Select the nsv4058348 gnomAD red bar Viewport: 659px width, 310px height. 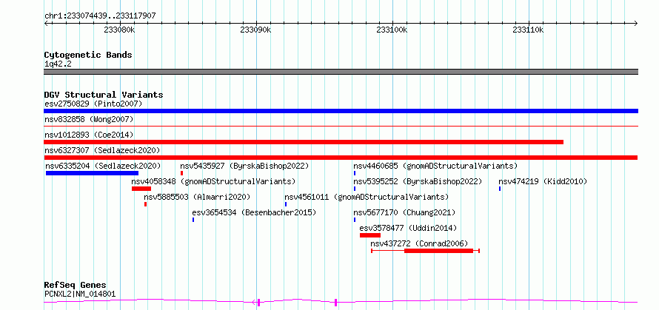141,189
